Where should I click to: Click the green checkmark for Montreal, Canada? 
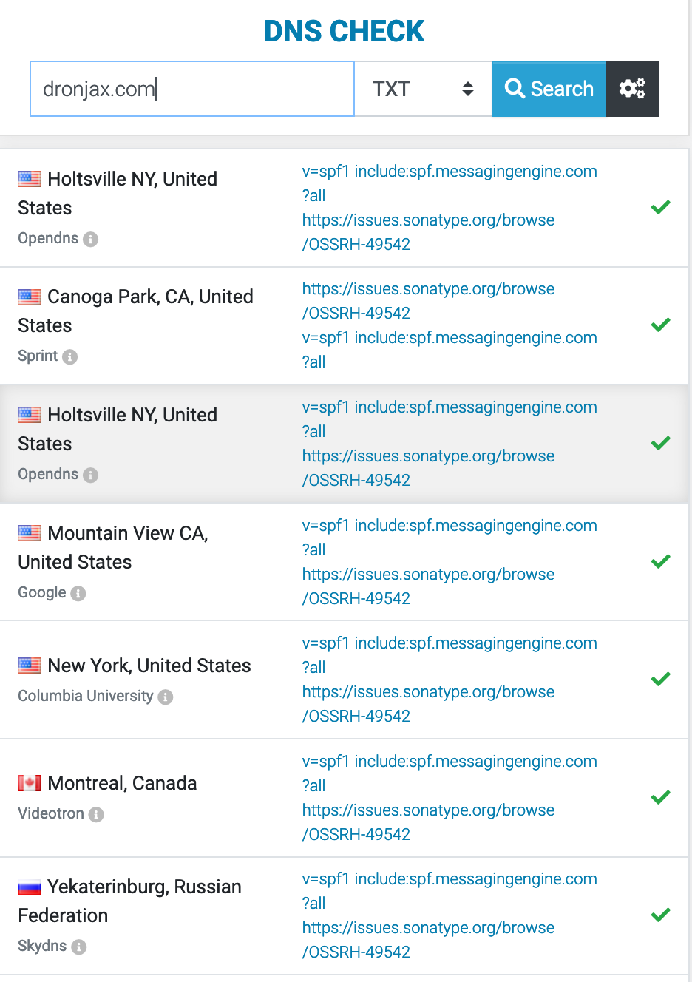point(660,797)
